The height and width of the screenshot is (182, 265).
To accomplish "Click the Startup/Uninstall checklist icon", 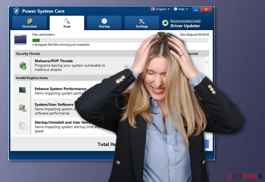I will pyautogui.click(x=23, y=126).
